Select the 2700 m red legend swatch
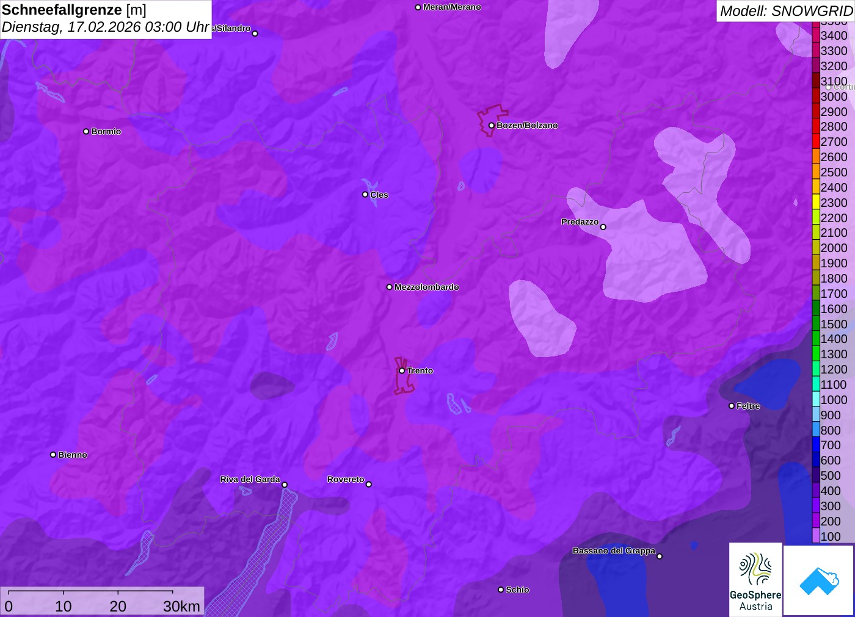The image size is (855, 617). tap(816, 142)
